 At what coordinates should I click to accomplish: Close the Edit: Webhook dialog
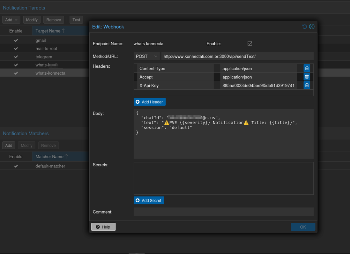pyautogui.click(x=312, y=27)
